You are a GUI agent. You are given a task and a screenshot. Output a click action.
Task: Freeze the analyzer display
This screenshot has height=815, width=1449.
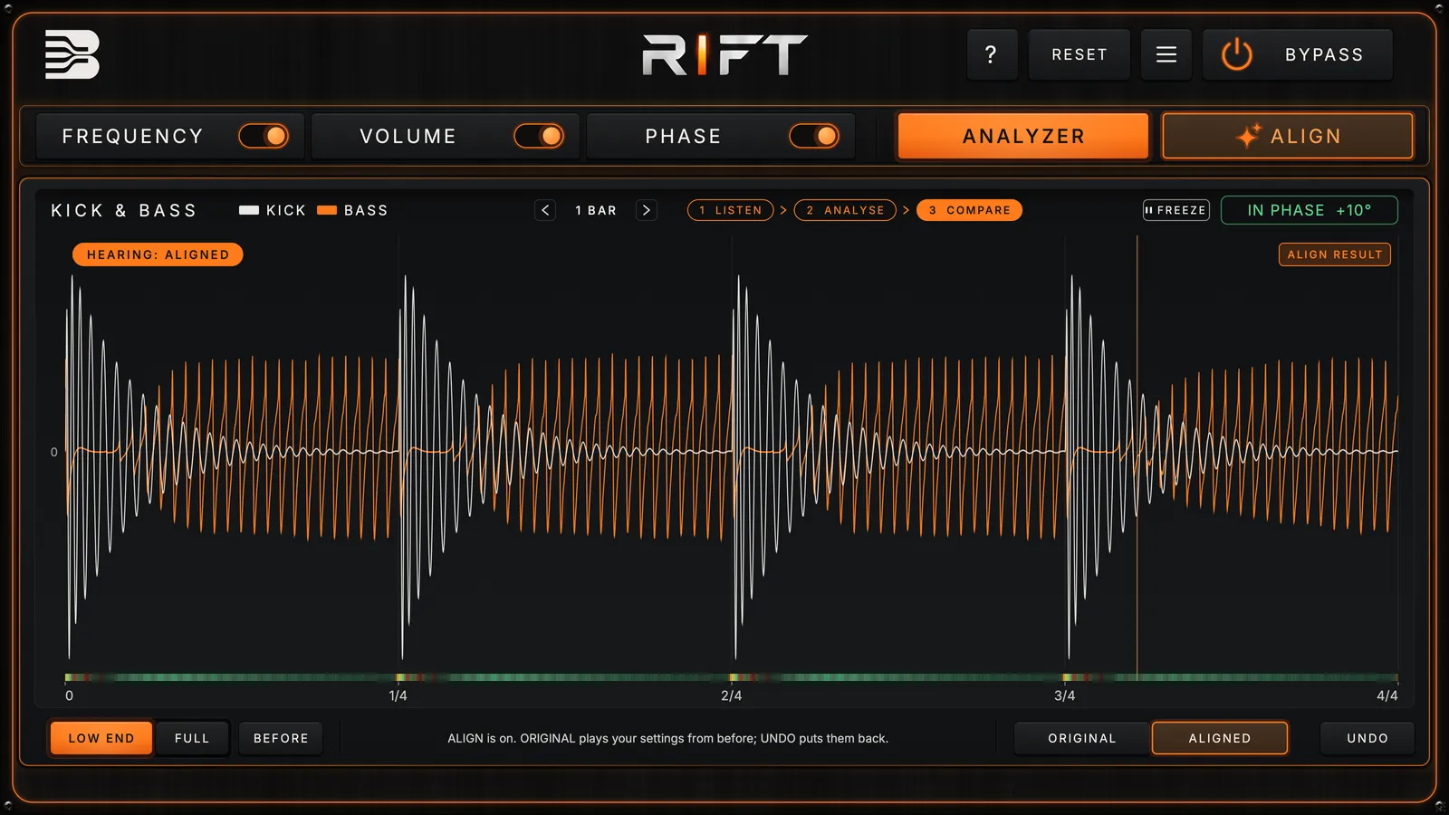pyautogui.click(x=1176, y=210)
